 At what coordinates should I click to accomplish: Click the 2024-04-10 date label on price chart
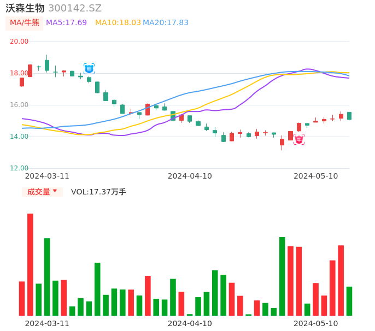pyautogui.click(x=190, y=176)
